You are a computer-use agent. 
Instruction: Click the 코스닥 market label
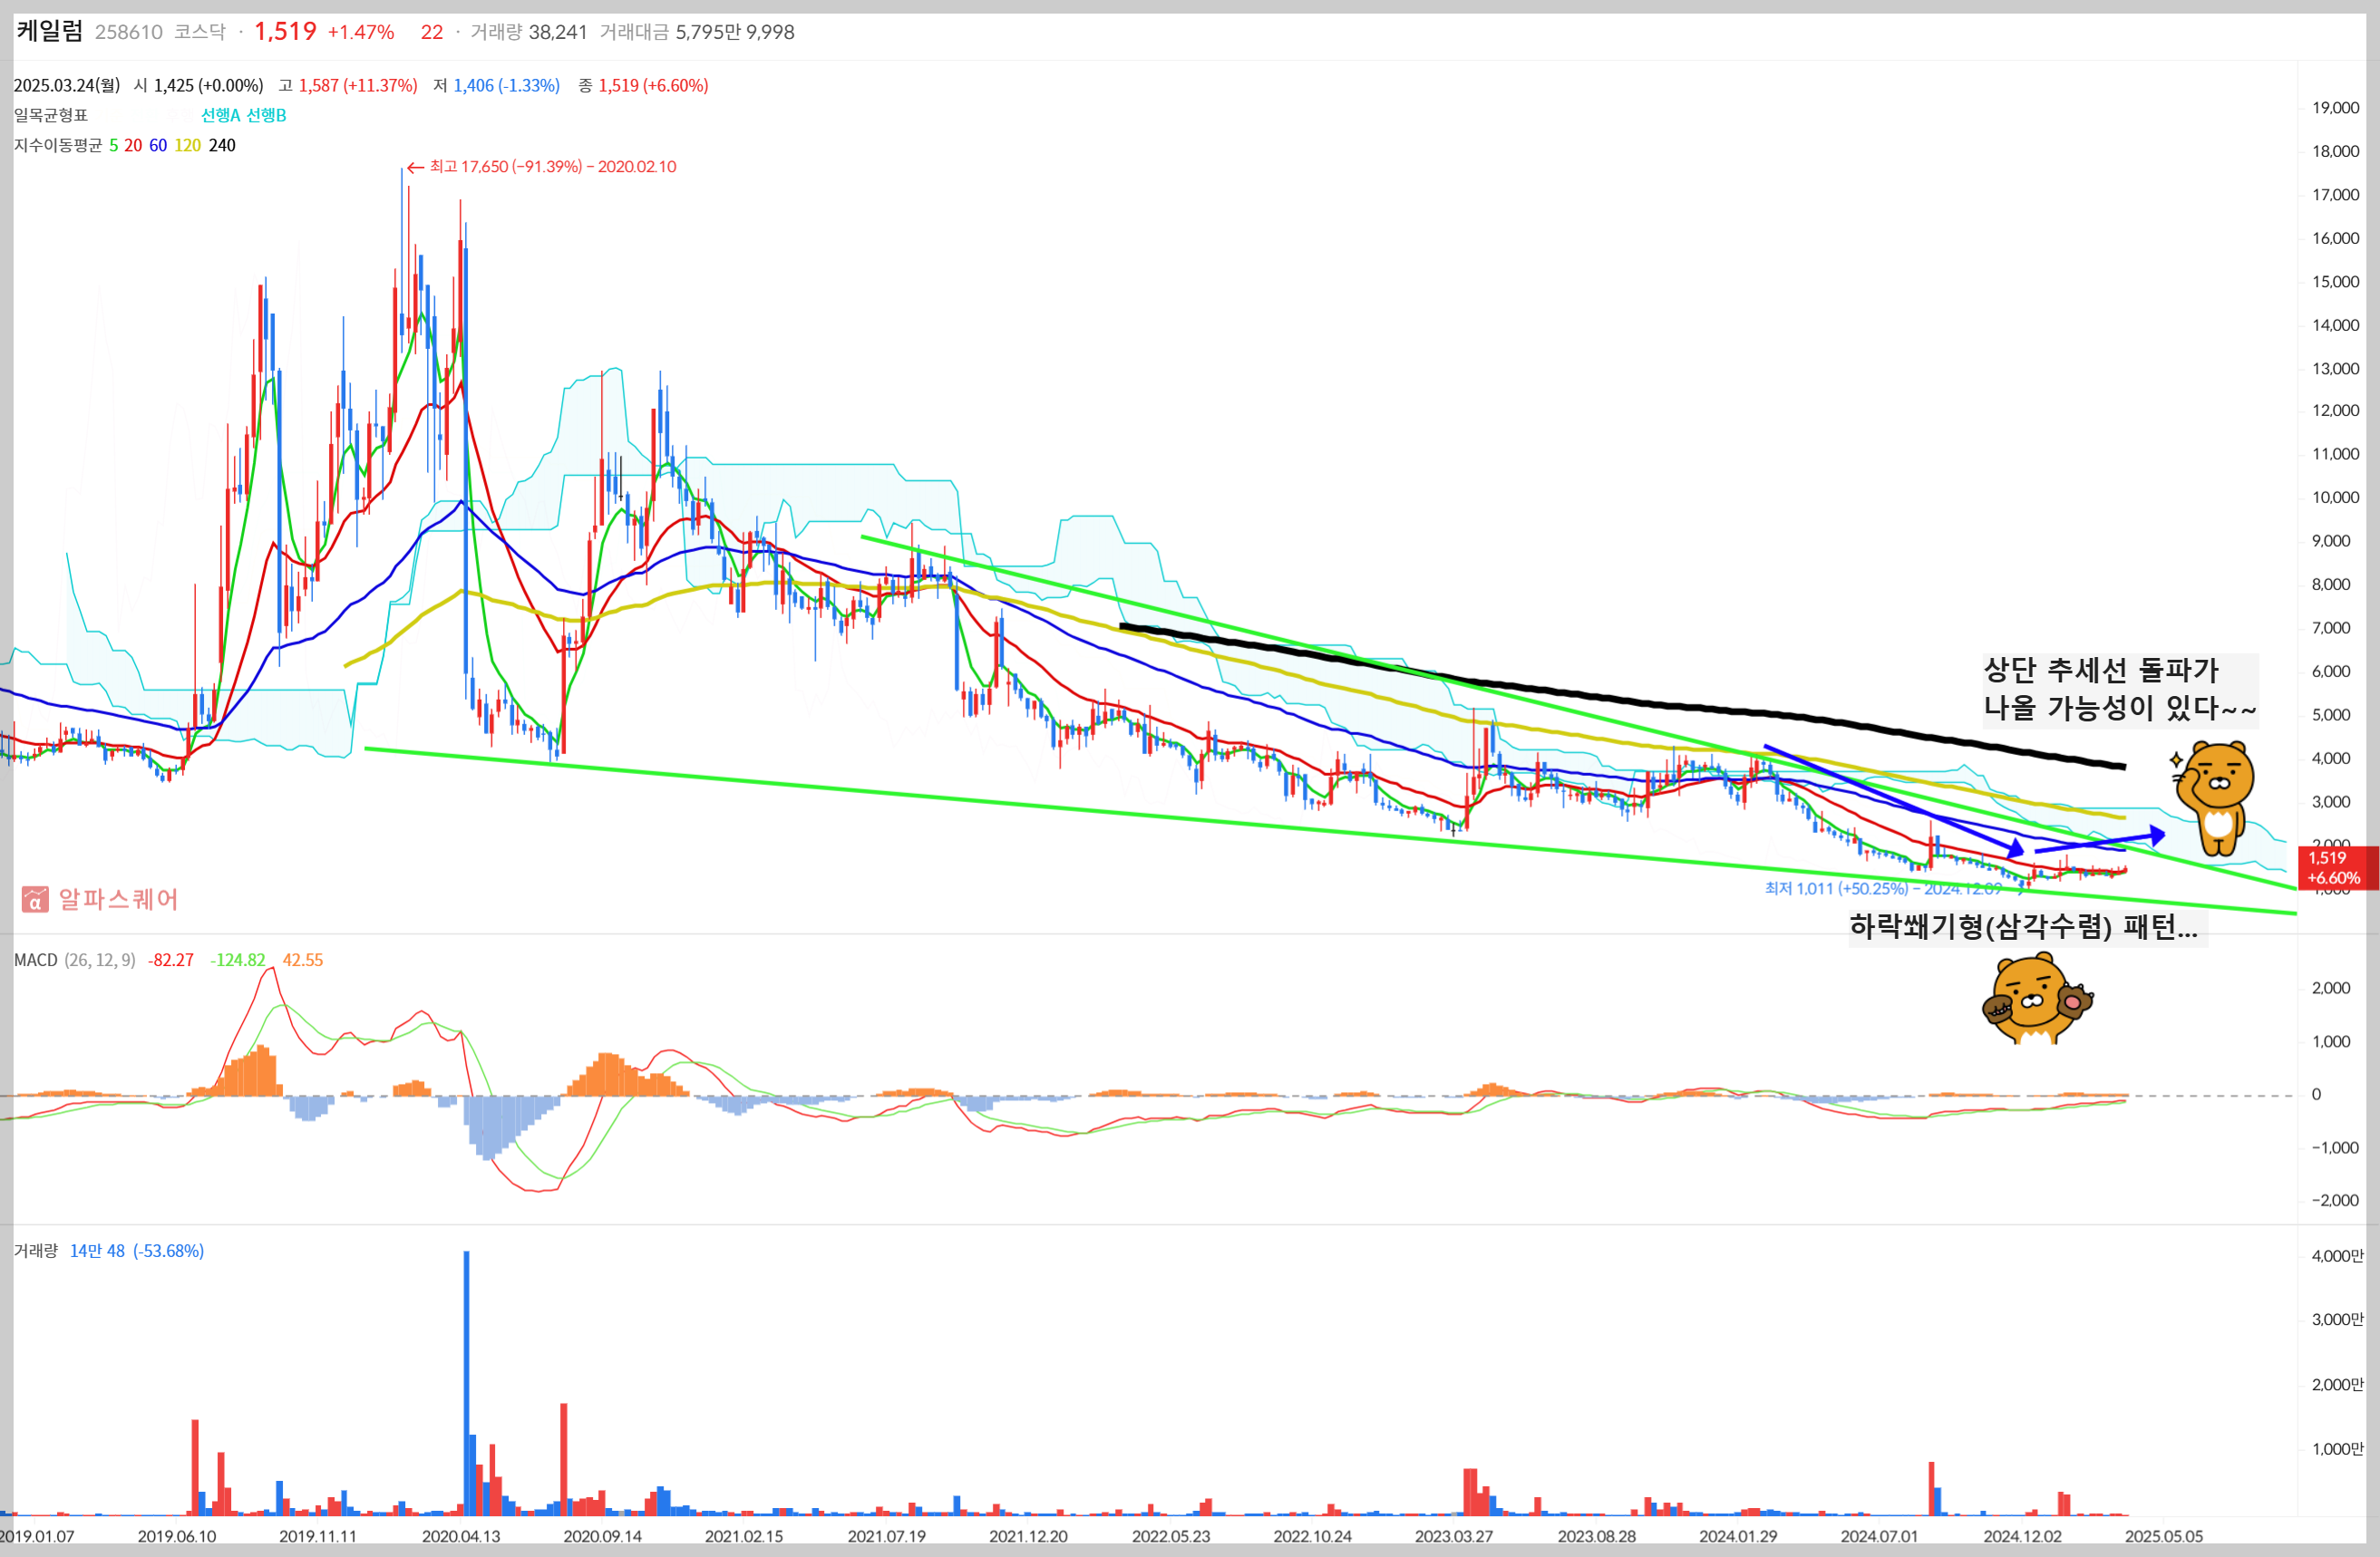pos(200,32)
